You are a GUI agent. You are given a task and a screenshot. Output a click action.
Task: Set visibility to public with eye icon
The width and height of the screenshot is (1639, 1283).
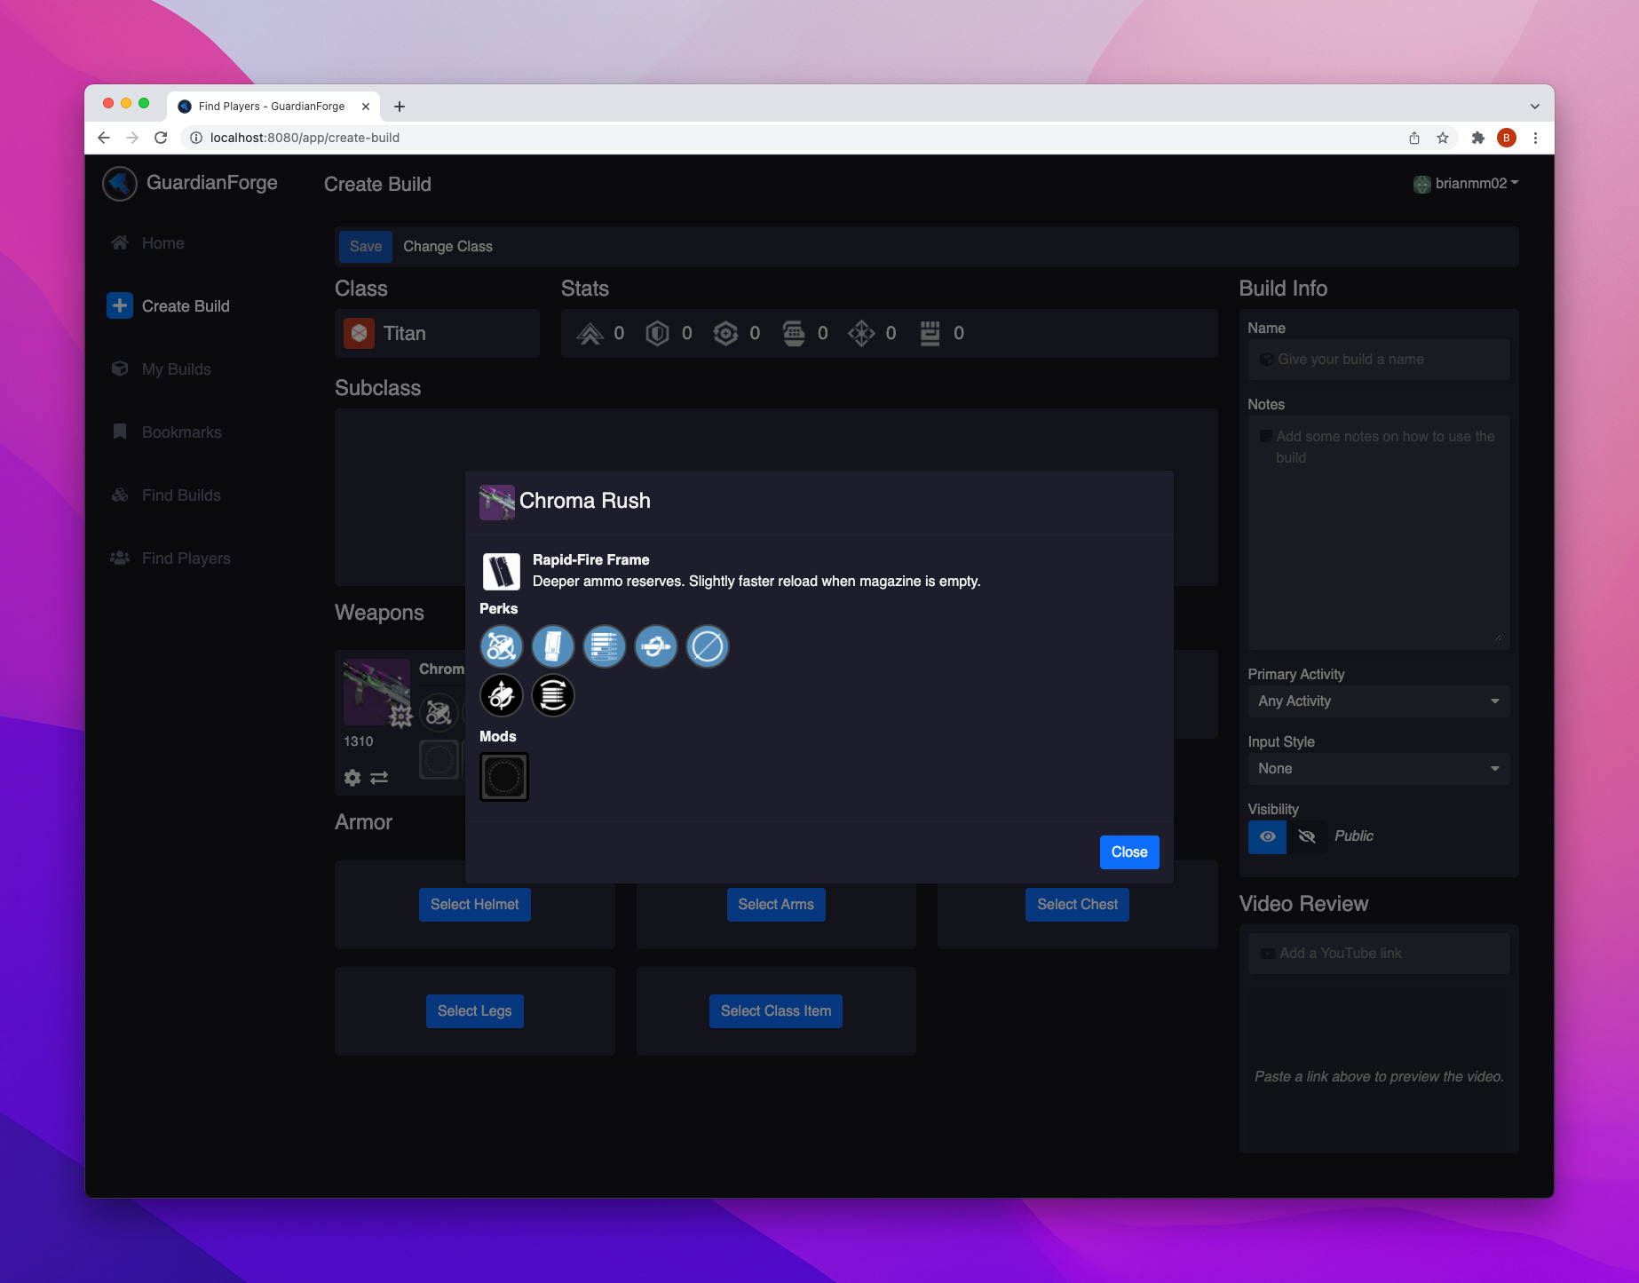coord(1268,836)
